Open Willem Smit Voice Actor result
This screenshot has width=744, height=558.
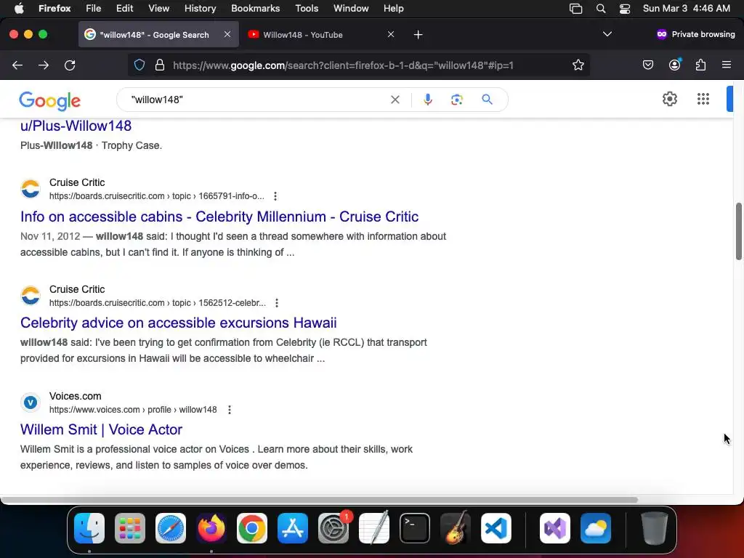101,429
